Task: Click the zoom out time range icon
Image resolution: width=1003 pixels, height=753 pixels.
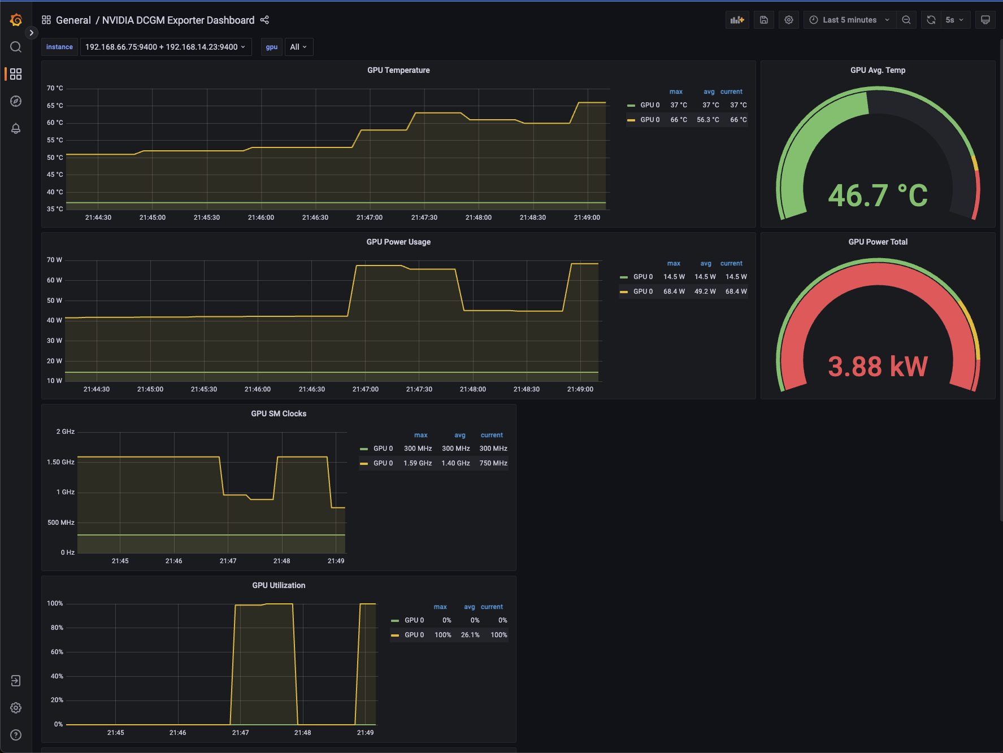Action: pyautogui.click(x=906, y=20)
